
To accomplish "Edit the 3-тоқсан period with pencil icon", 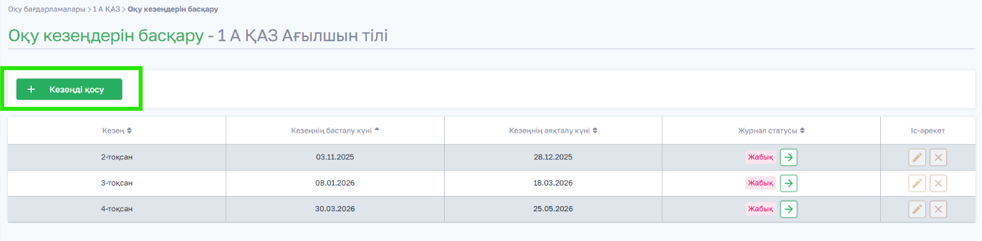I will [917, 183].
